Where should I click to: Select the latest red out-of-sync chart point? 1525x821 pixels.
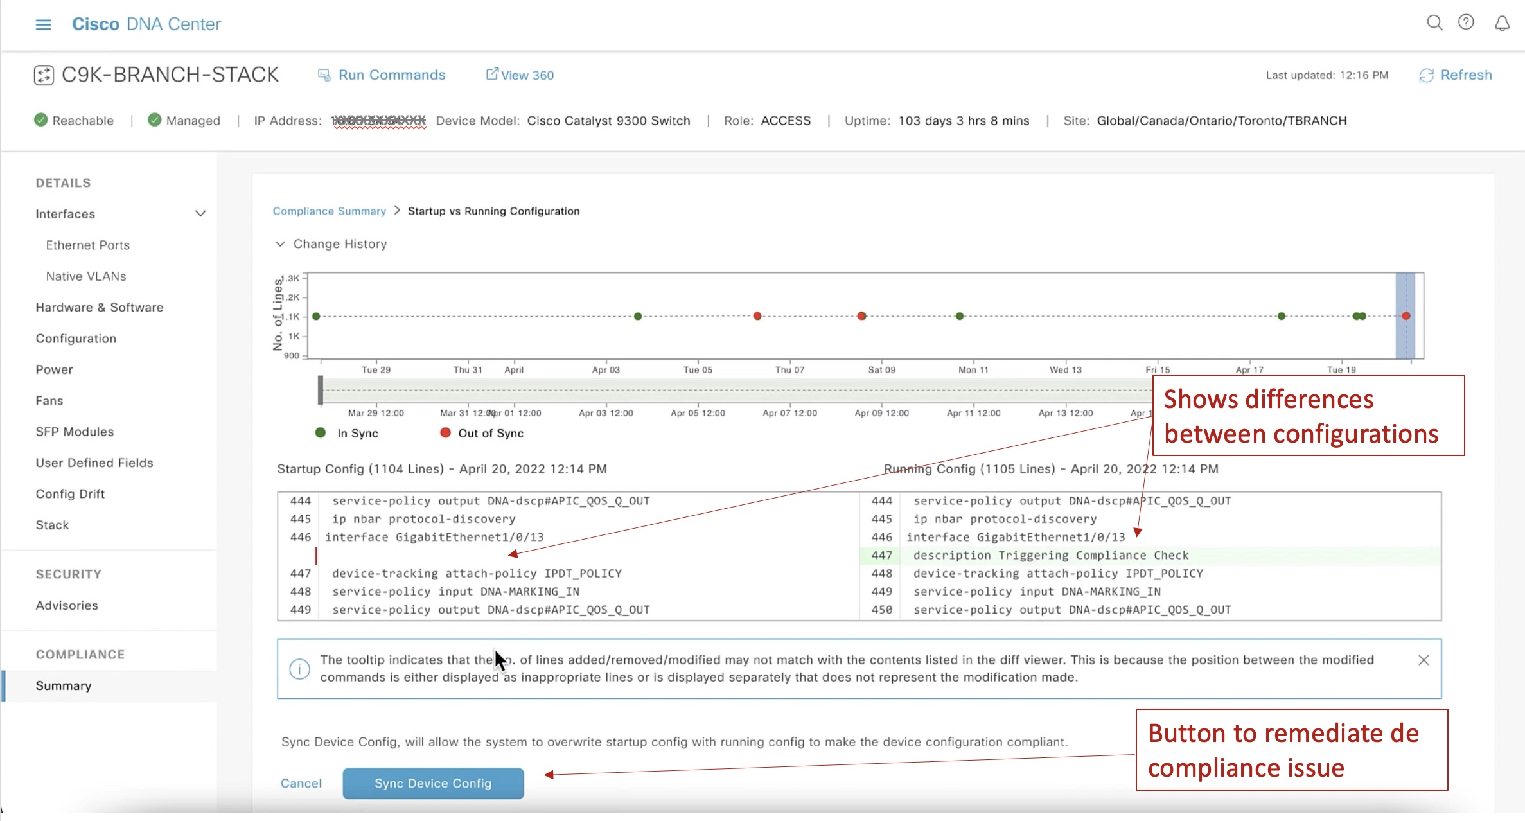point(1406,316)
